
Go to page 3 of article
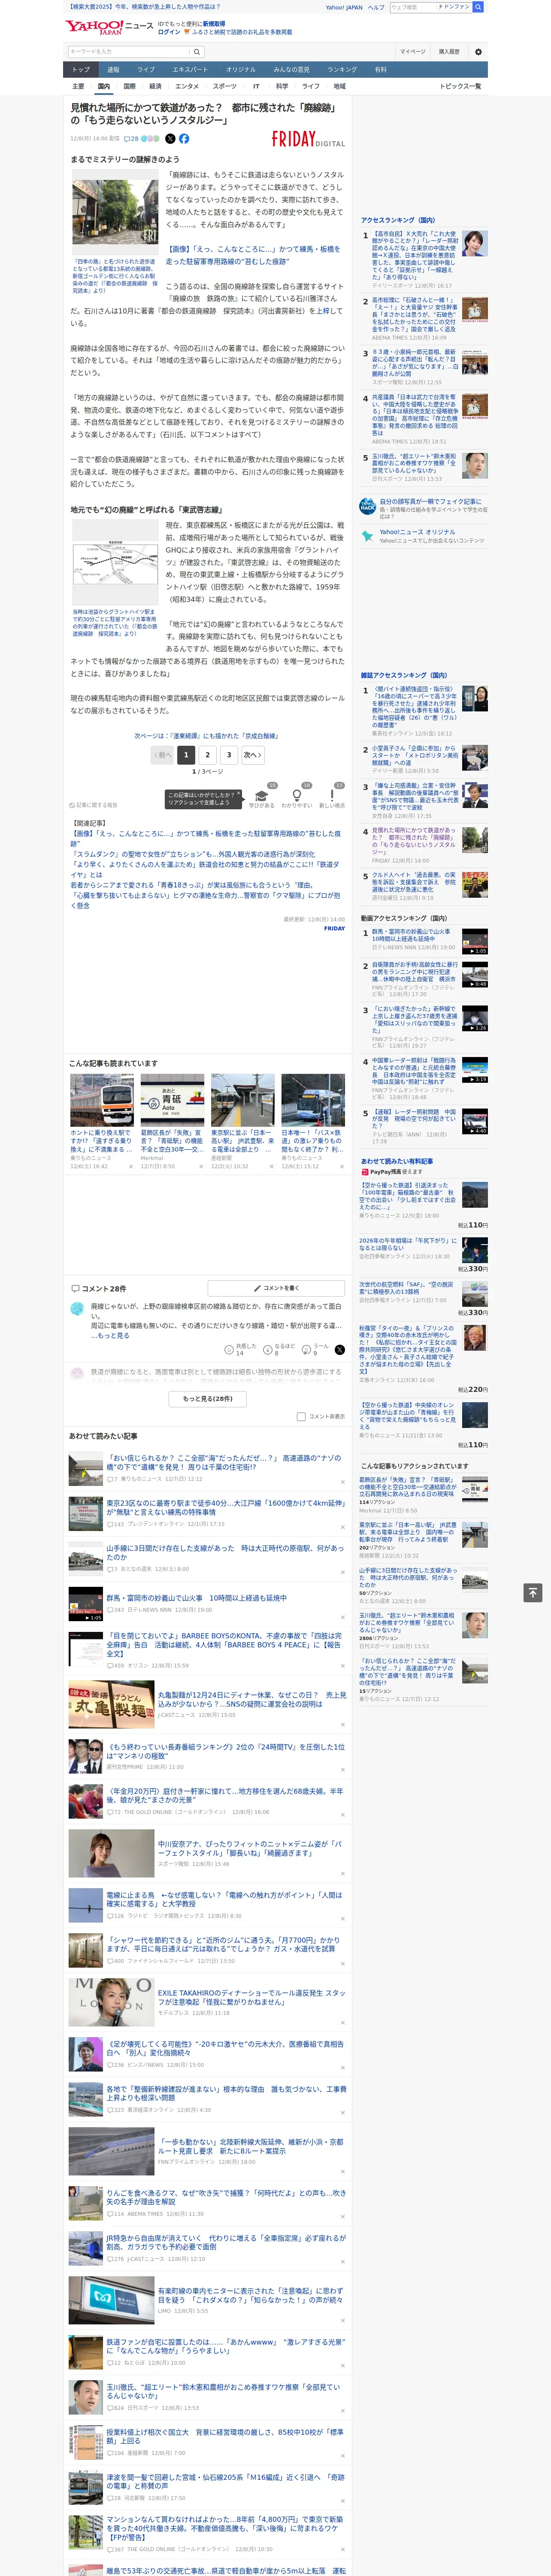[229, 756]
